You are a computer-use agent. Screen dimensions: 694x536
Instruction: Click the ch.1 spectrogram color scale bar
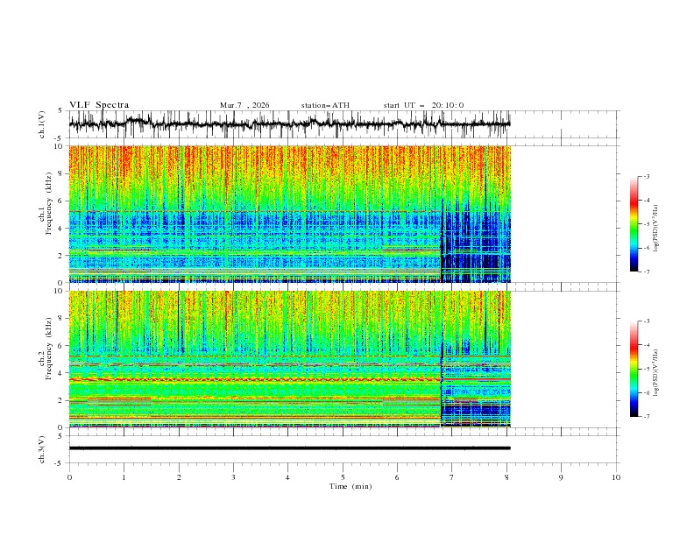634,224
